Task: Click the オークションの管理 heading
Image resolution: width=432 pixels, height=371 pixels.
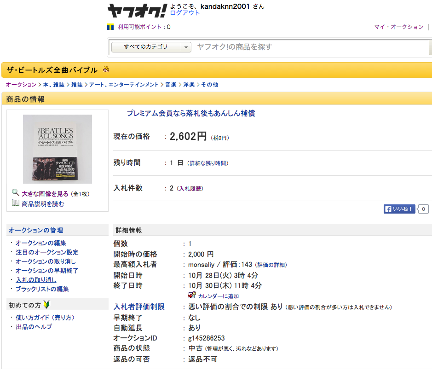Action: pos(36,230)
